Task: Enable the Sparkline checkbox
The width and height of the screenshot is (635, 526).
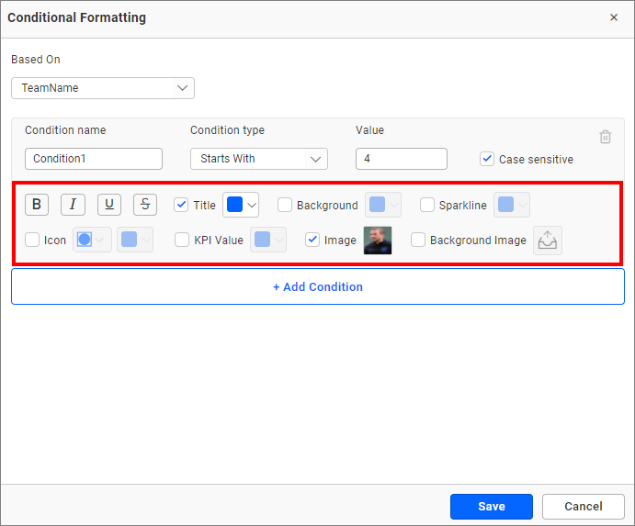Action: click(427, 205)
